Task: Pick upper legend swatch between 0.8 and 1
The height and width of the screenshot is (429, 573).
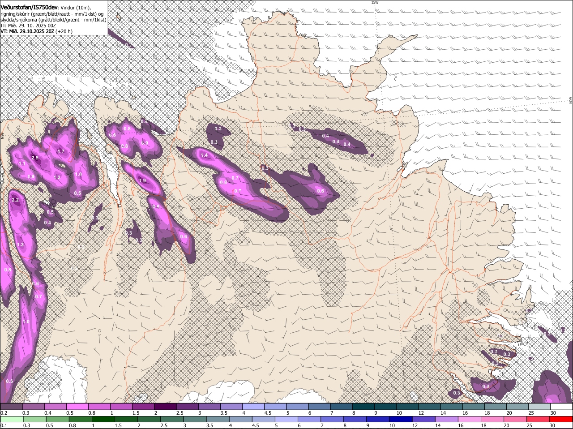Action: point(99,407)
